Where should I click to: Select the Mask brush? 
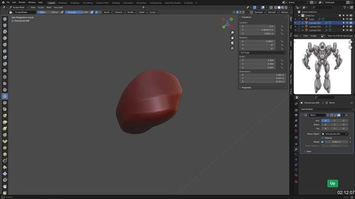click(x=5, y=186)
